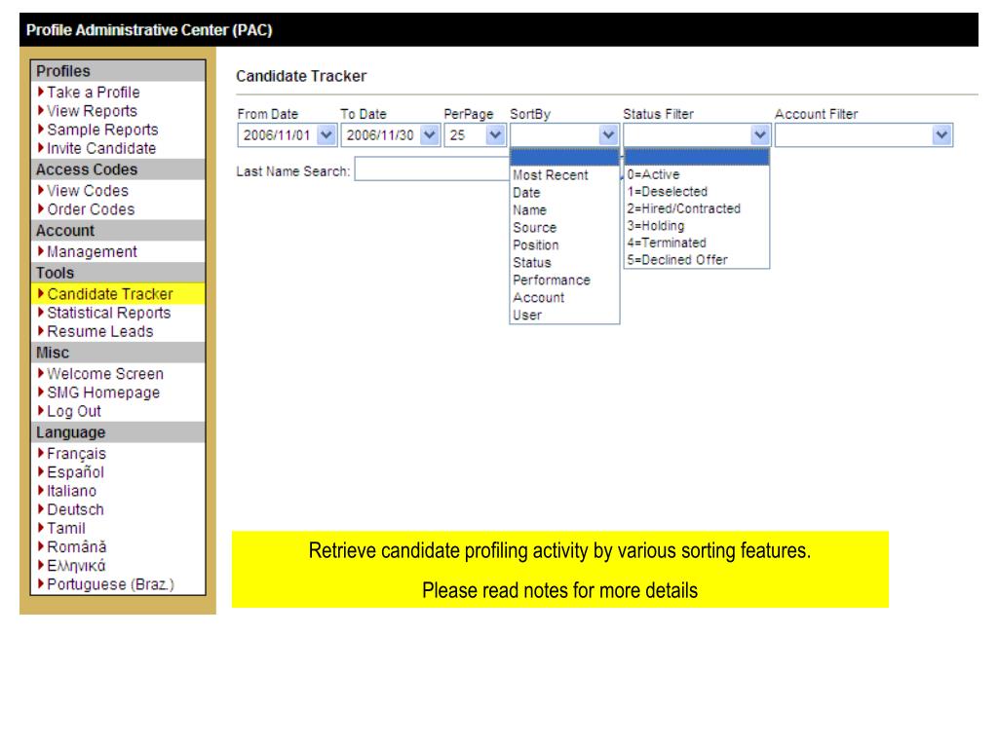Open Take a Profile link

pyautogui.click(x=89, y=93)
